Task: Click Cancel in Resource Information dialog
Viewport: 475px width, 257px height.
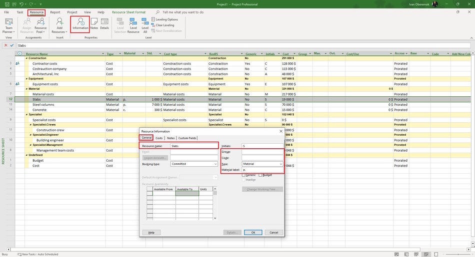Action: point(274,233)
